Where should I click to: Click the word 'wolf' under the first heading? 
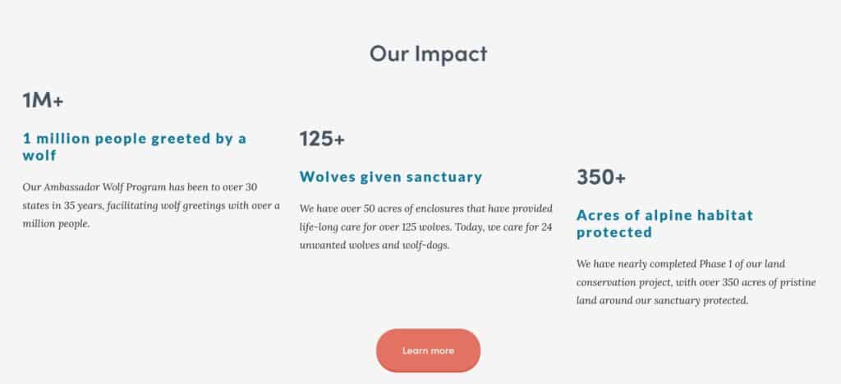[39, 156]
